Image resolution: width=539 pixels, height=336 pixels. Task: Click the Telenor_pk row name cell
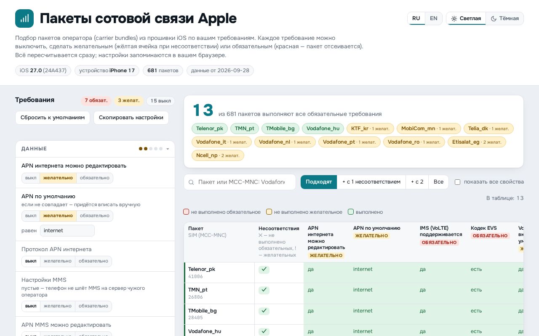(219, 273)
